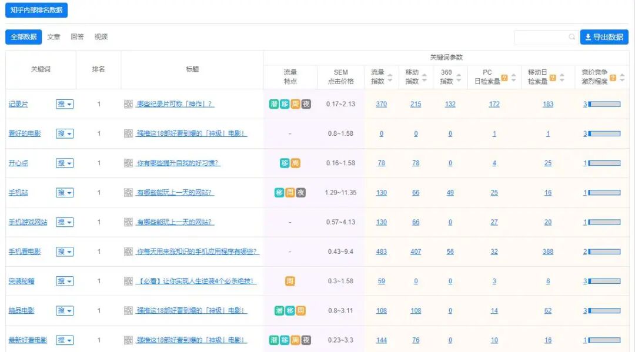Viewport: 635px width, 352px height.
Task: Click flow index 370 in 记录片 row
Action: [x=382, y=104]
